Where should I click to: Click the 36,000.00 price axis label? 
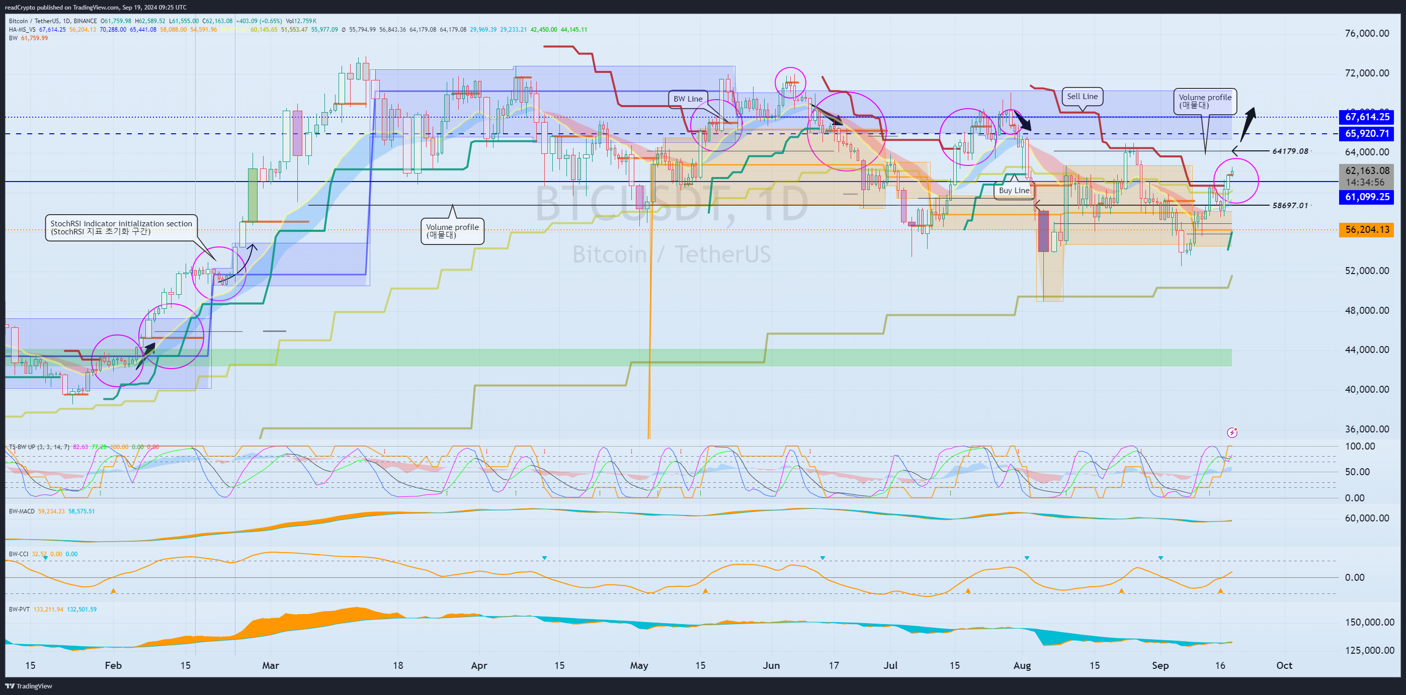[x=1367, y=429]
